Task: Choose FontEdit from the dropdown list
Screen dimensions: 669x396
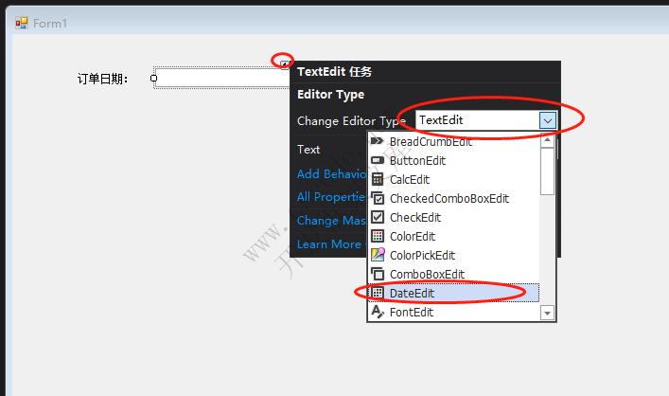Action: tap(411, 312)
